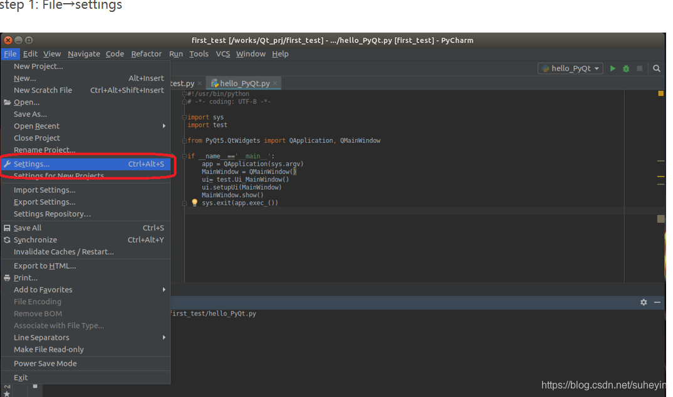Open the Help menu
Screen dimensions: 673x397
click(280, 54)
